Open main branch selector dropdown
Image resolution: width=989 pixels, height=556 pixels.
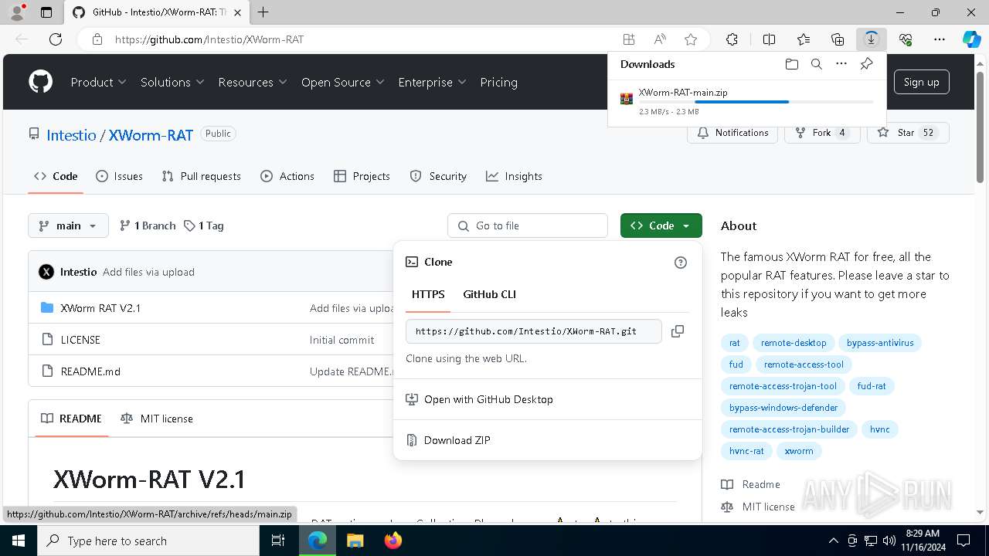[69, 225]
